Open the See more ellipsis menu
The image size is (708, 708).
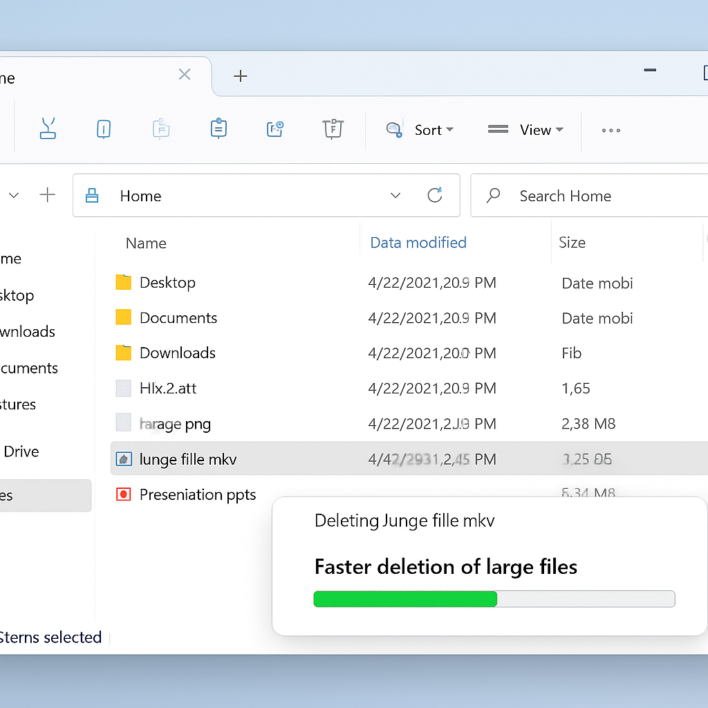tap(611, 131)
